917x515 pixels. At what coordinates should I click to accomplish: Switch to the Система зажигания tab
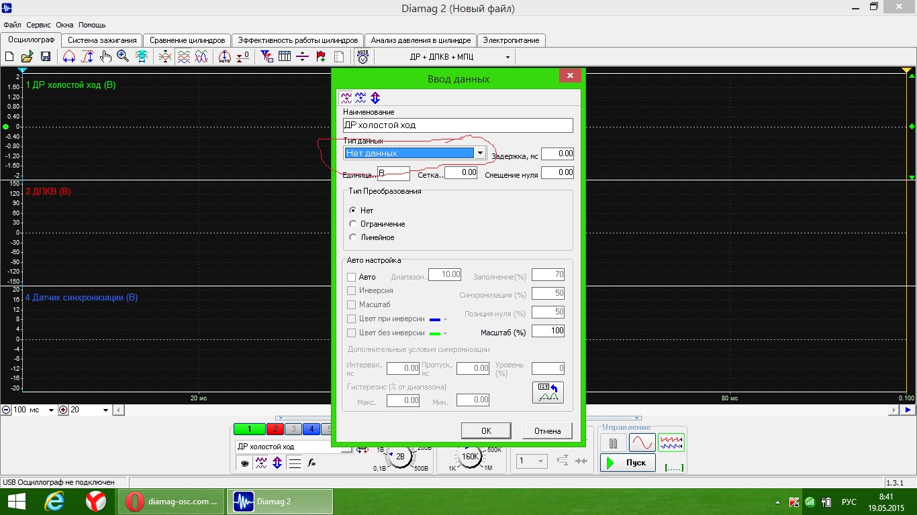102,40
